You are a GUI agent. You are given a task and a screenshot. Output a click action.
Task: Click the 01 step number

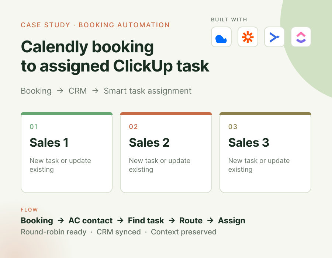(x=34, y=127)
